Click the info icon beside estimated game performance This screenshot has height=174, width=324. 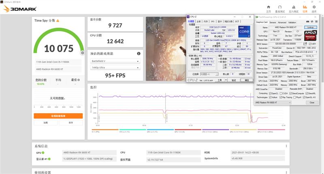click(139, 54)
